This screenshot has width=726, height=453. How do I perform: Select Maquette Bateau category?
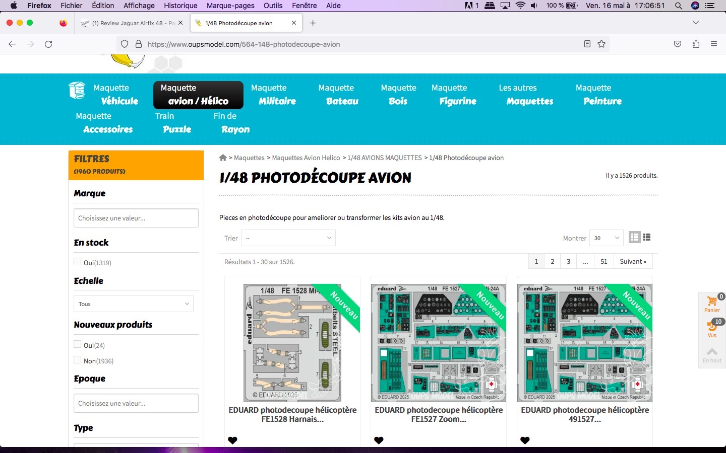[338, 95]
